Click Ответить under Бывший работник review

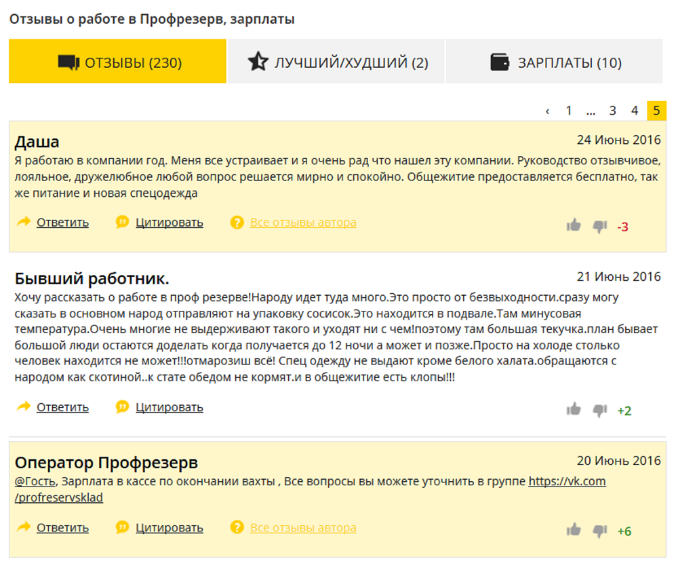[62, 407]
